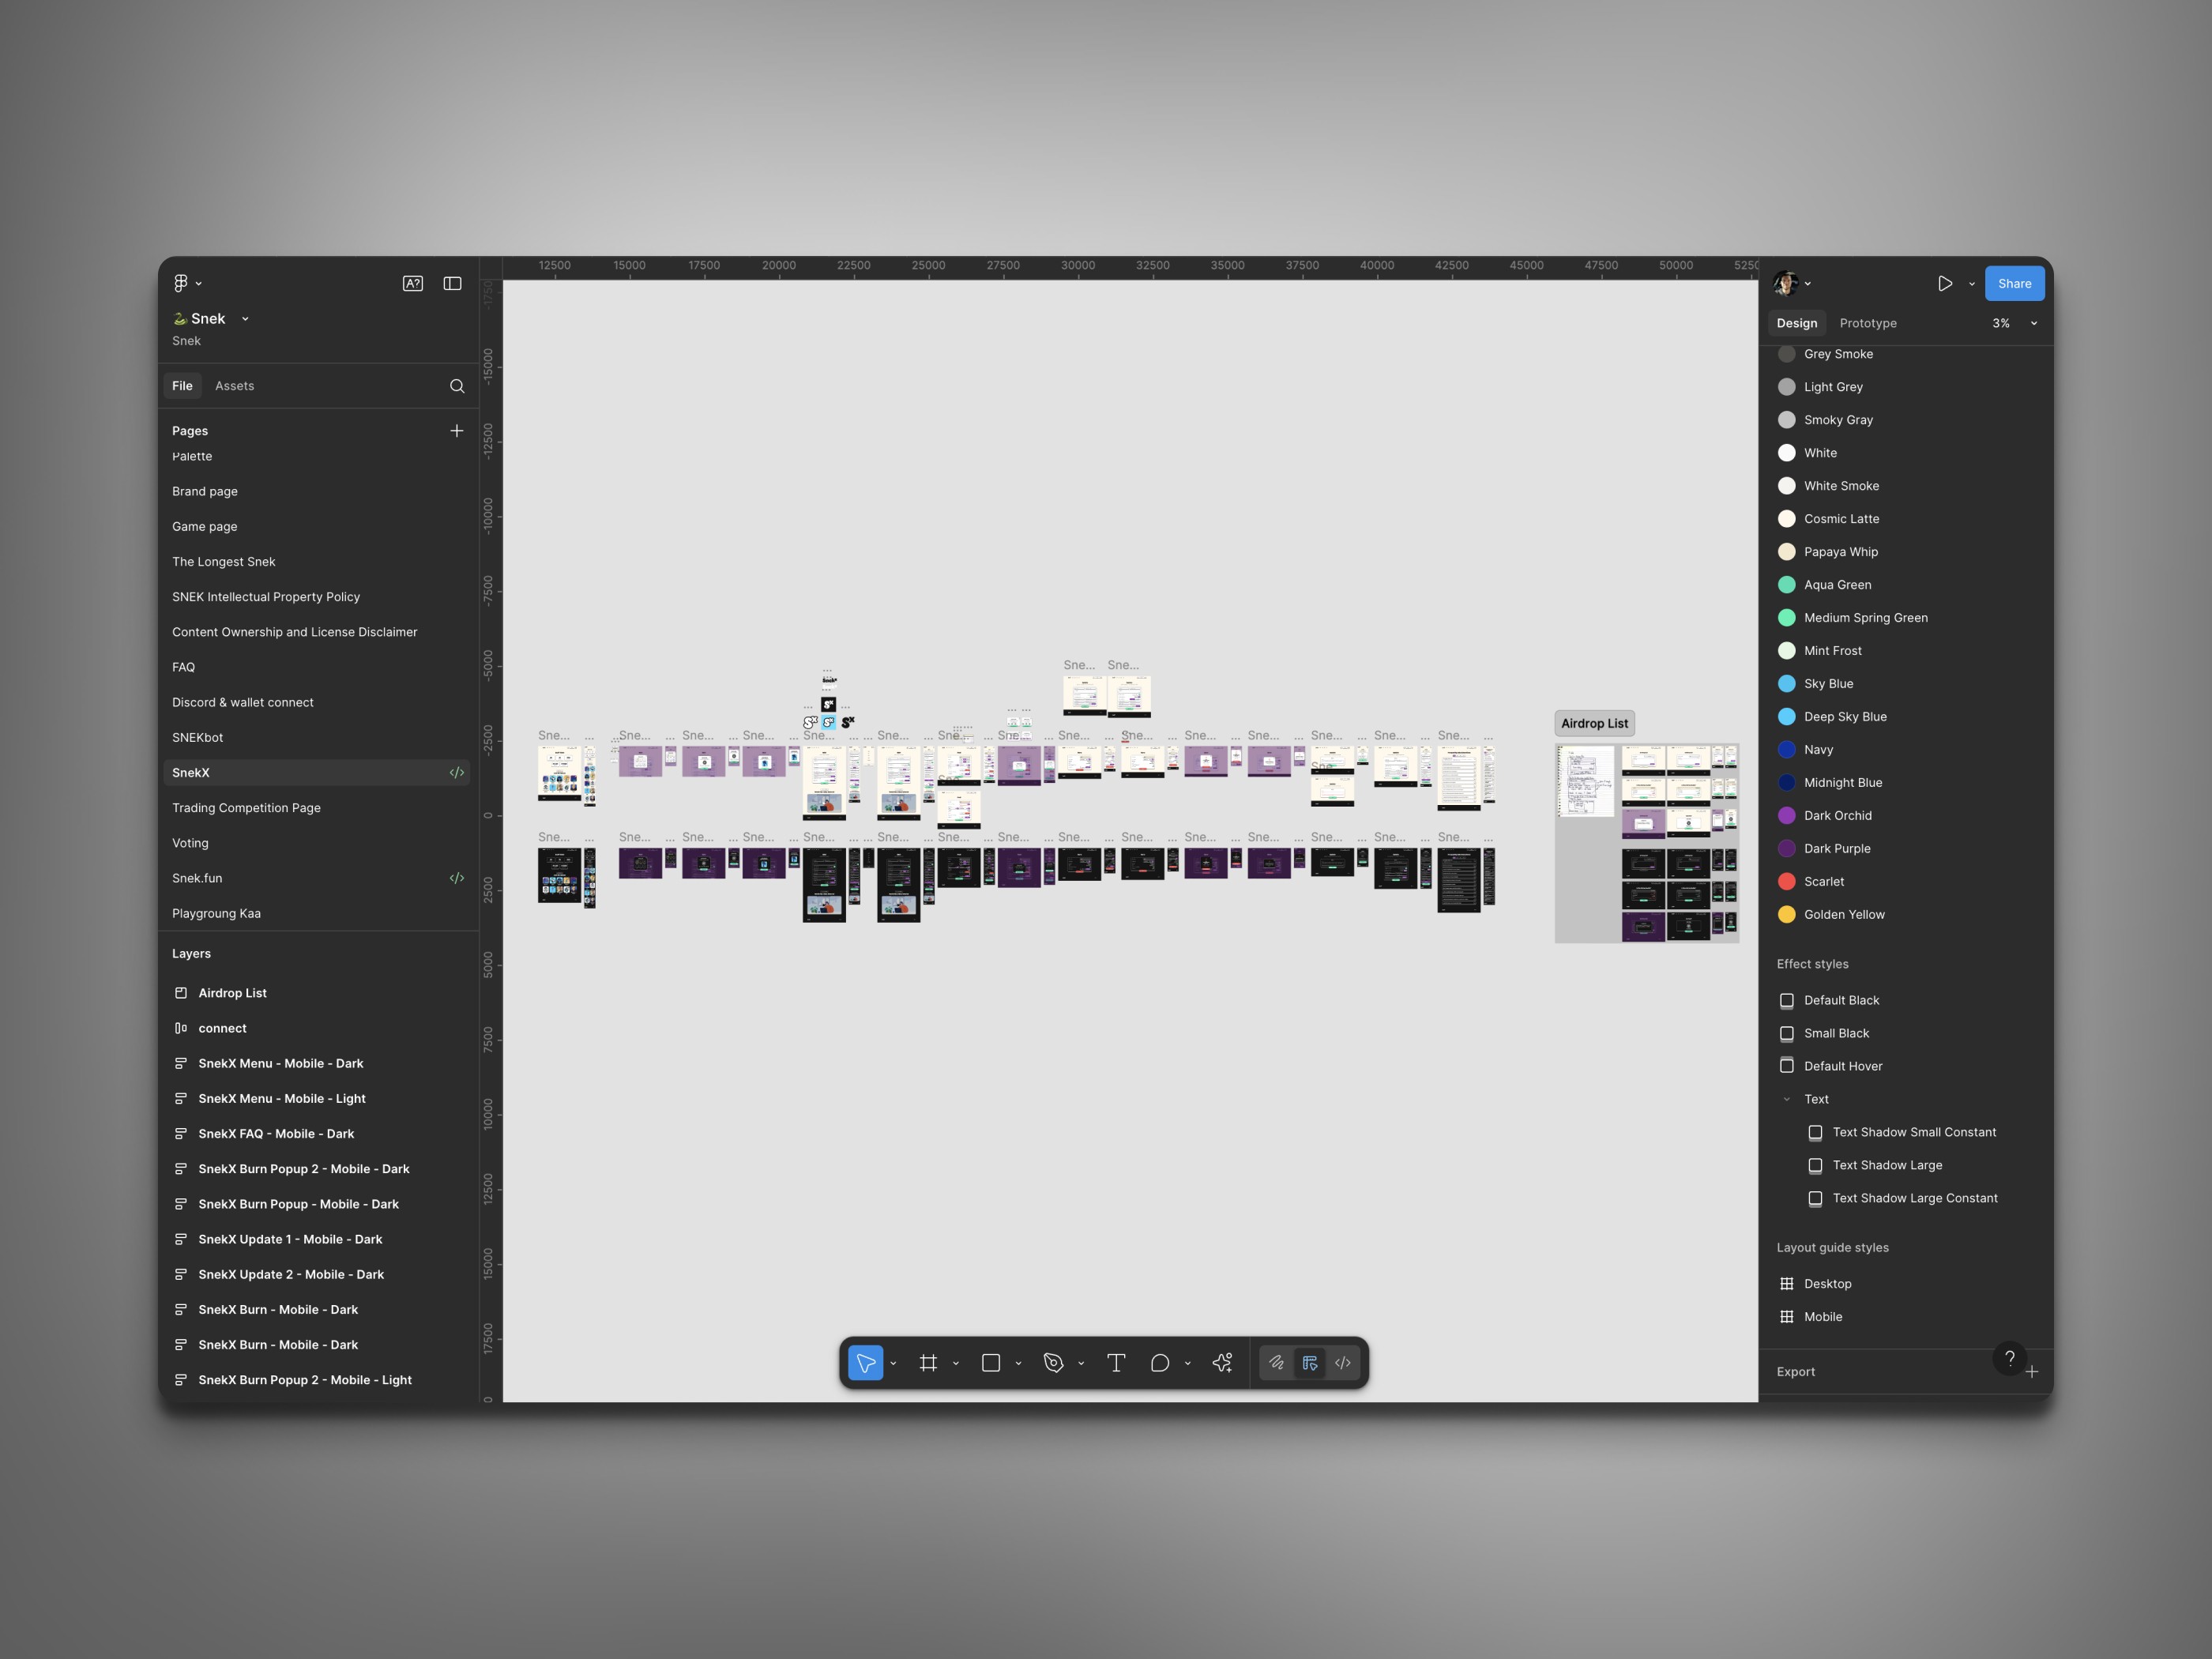Open the AI Actions sparkle tool
Viewport: 2212px width, 1659px height.
[x=1222, y=1363]
